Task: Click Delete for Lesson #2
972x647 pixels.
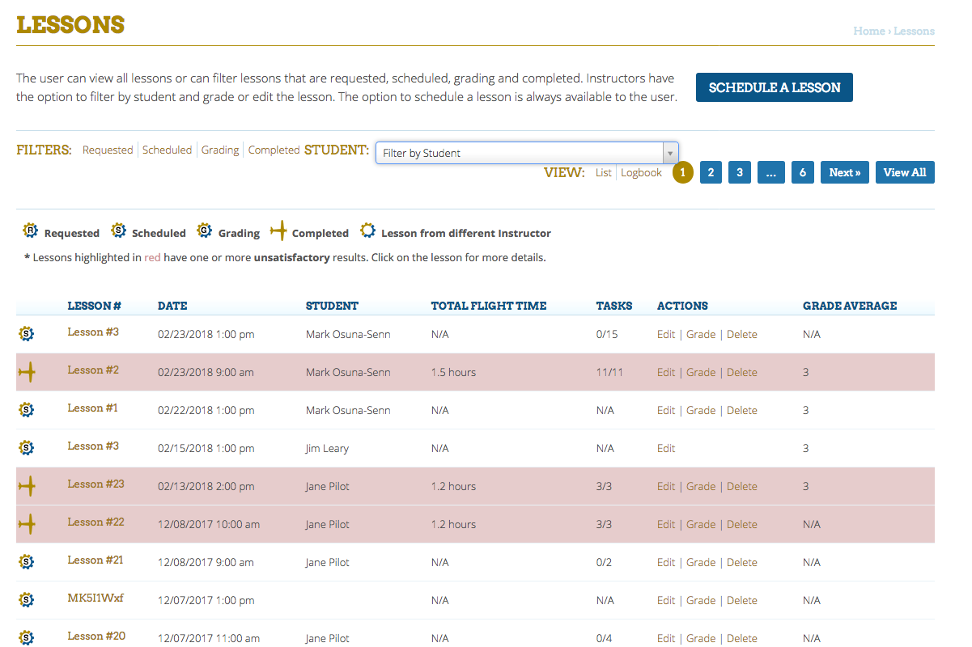Action: (741, 373)
